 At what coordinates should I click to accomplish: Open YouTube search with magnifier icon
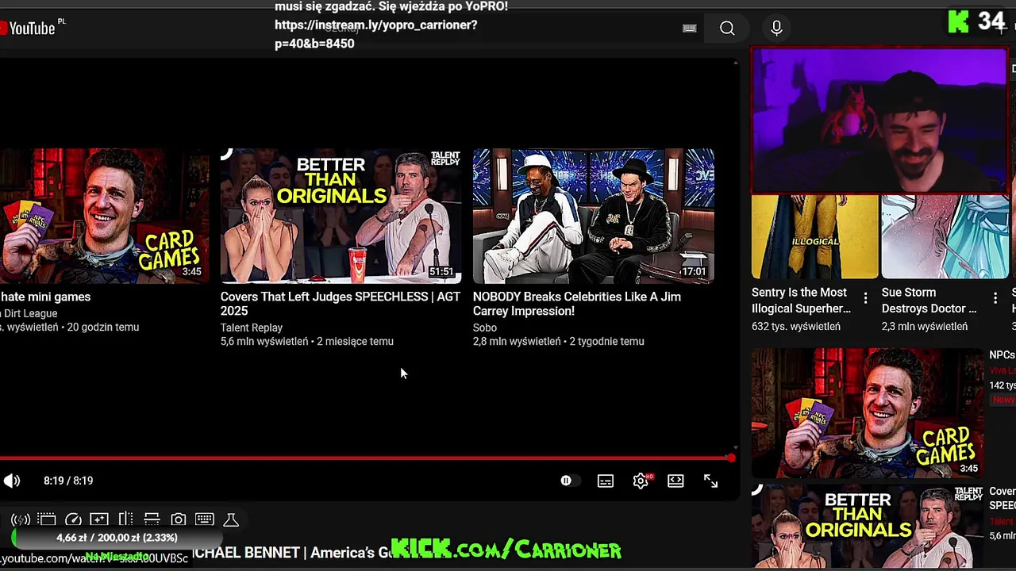coord(727,29)
